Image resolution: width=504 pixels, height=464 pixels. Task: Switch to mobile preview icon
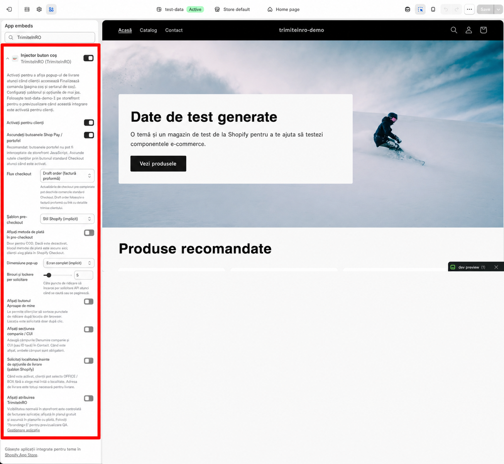[433, 9]
